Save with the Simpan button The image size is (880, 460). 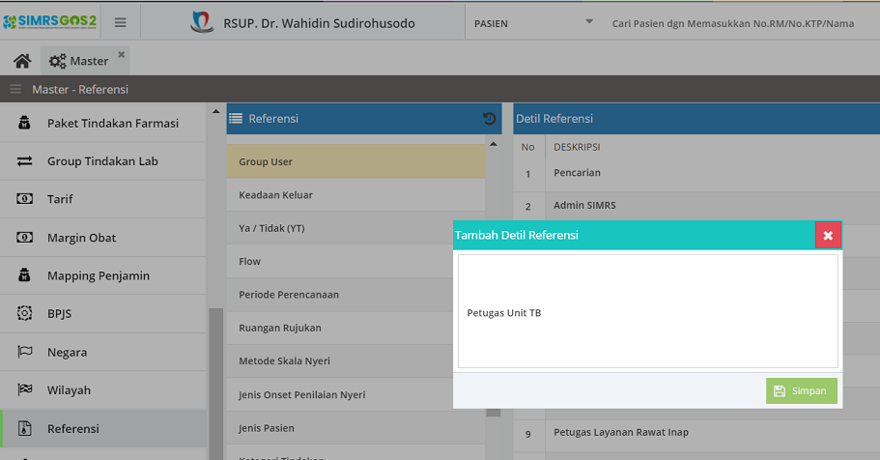802,390
